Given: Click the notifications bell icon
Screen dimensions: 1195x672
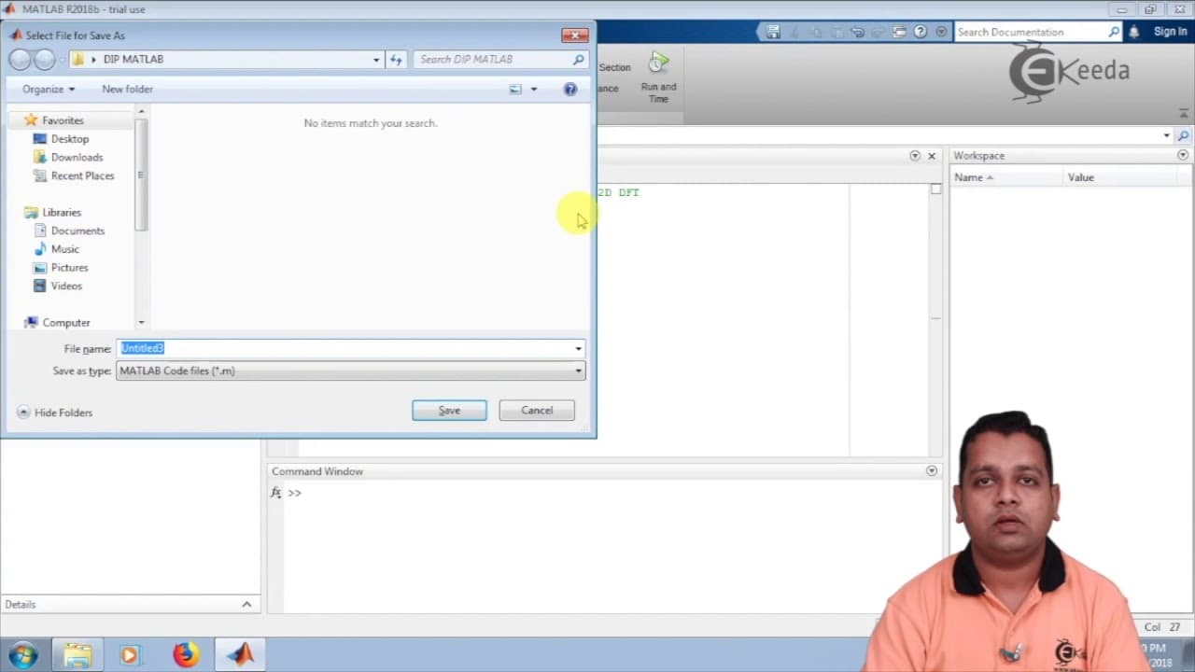Looking at the screenshot, I should point(1134,32).
